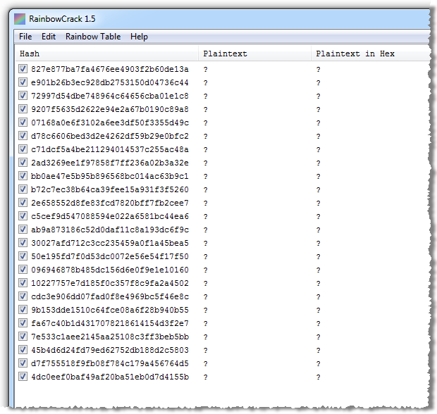Uncheck hash bb0ae47e5b95b896568bc014ac63b9c1

click(x=23, y=176)
